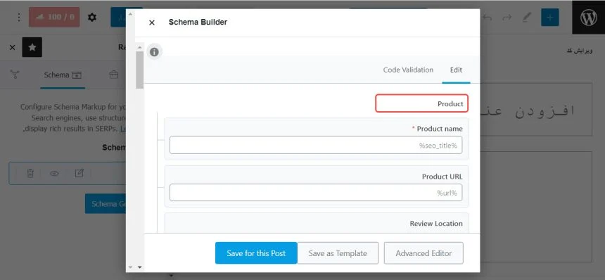This screenshot has width=605, height=280.
Task: Click the Save for this Post button
Action: coord(256,253)
